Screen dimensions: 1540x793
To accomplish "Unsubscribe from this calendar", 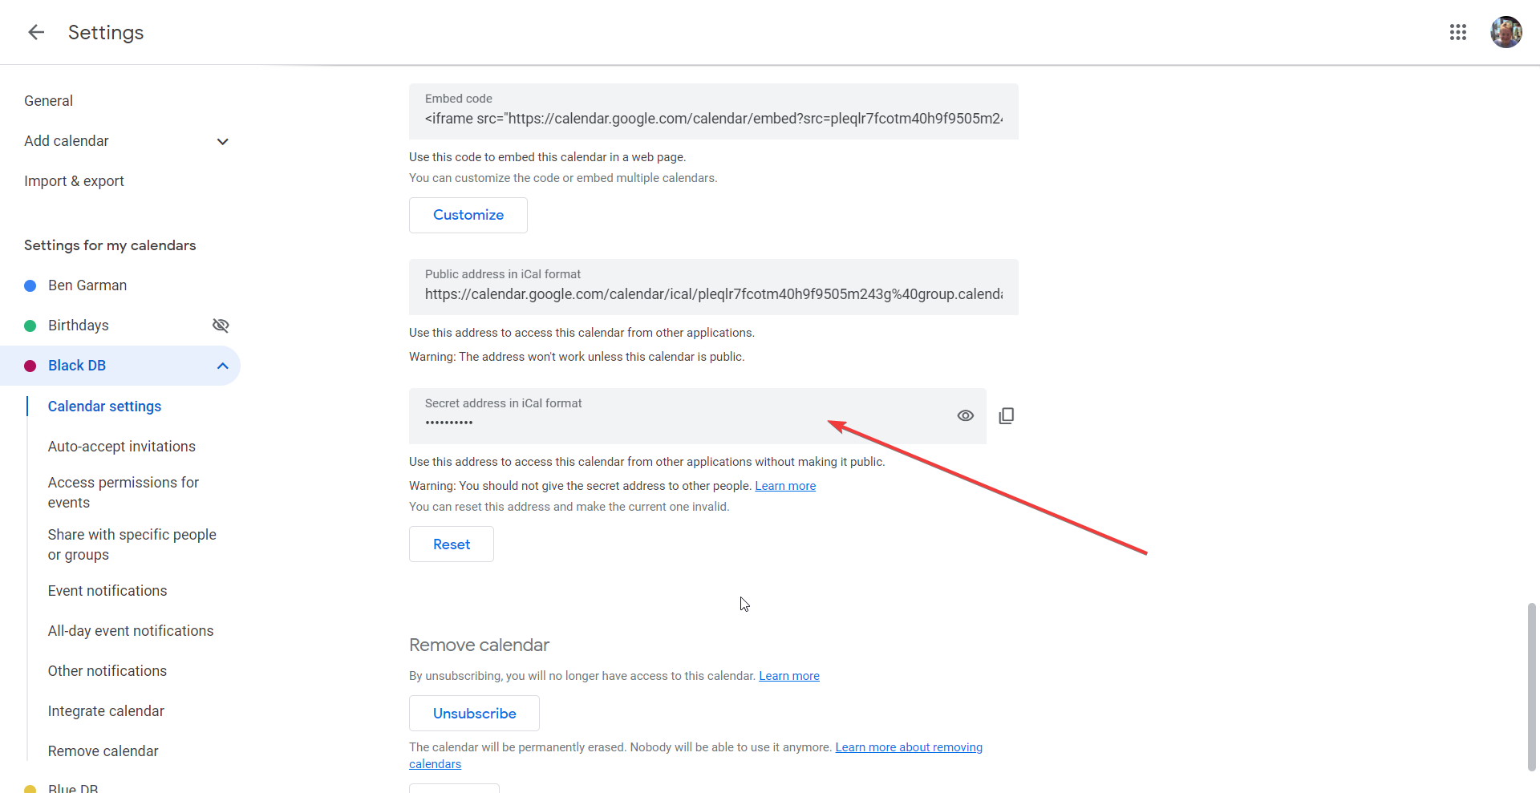I will [474, 714].
